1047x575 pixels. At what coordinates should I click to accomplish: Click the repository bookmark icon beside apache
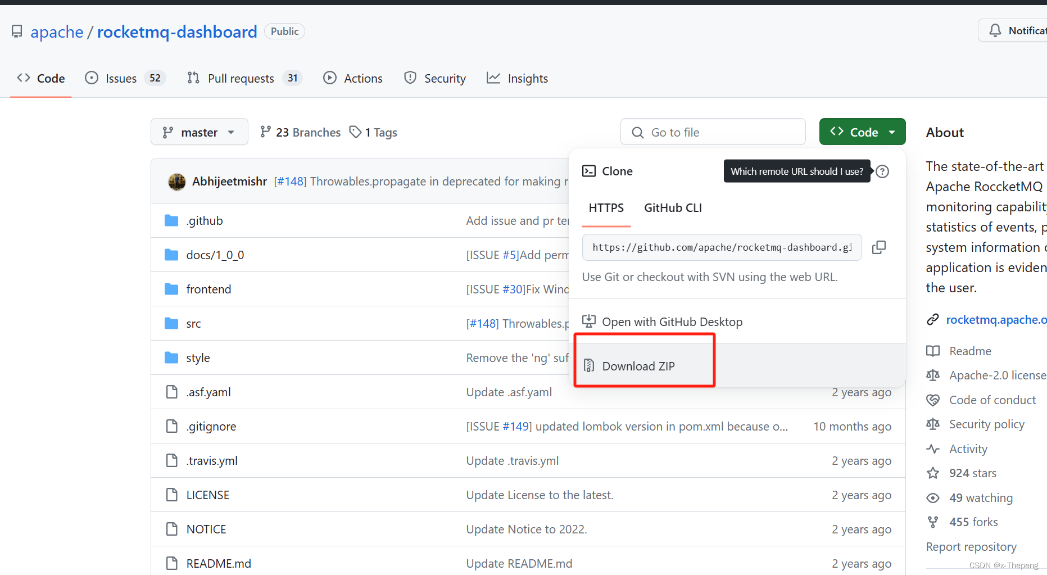(x=16, y=31)
